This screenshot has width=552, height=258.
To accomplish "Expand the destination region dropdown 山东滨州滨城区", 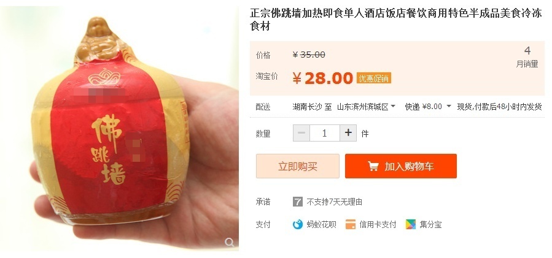I will point(366,107).
